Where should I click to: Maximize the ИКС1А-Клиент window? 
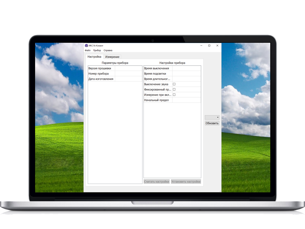point(209,45)
